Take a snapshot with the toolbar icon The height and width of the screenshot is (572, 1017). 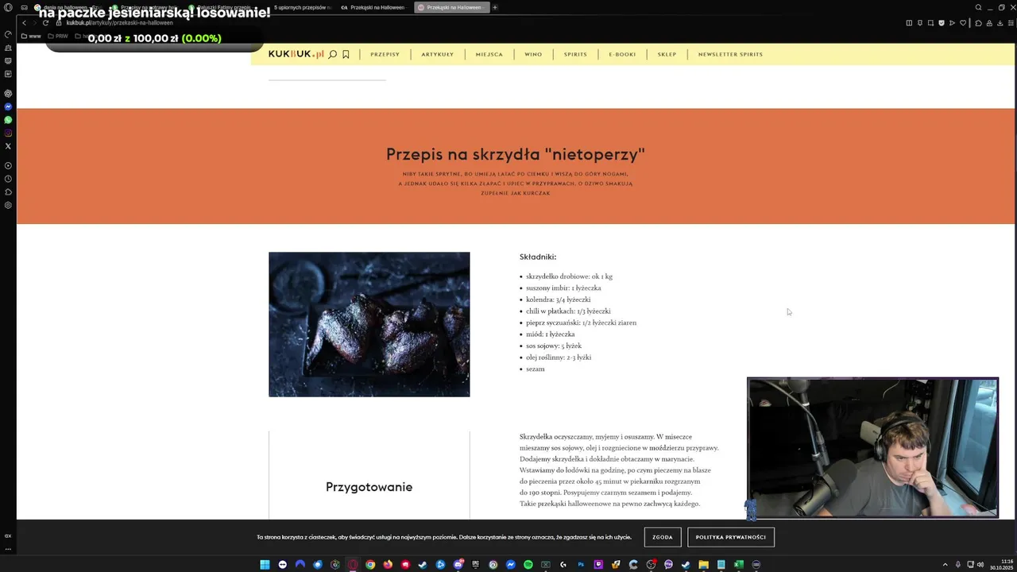(x=930, y=23)
